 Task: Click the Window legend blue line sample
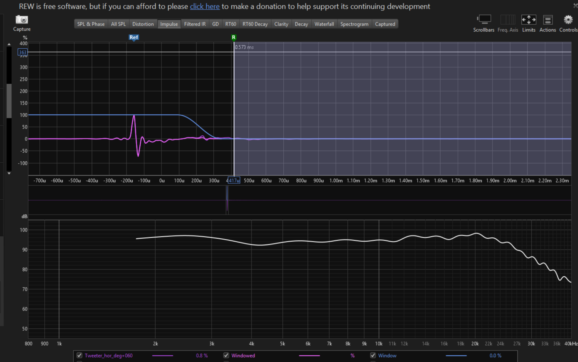coord(456,356)
